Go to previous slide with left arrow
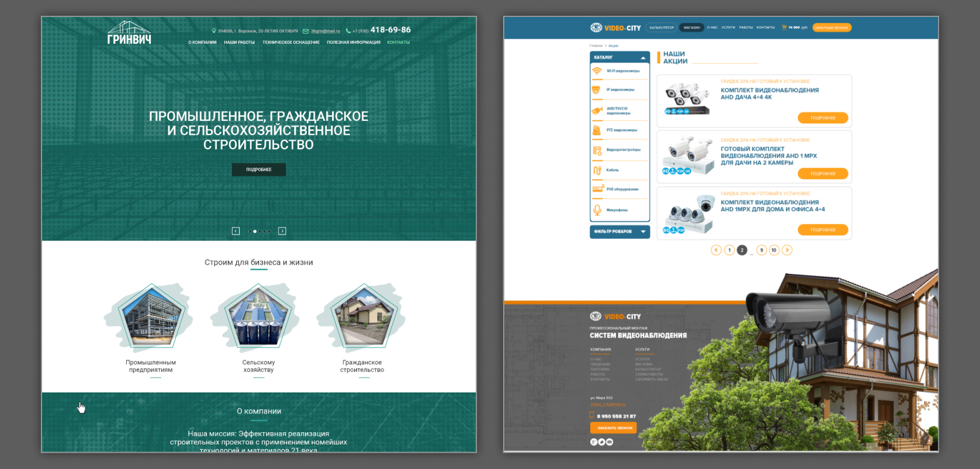Image resolution: width=980 pixels, height=469 pixels. click(x=236, y=231)
